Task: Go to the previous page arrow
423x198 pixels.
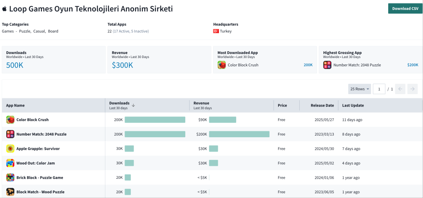Action: coord(400,89)
